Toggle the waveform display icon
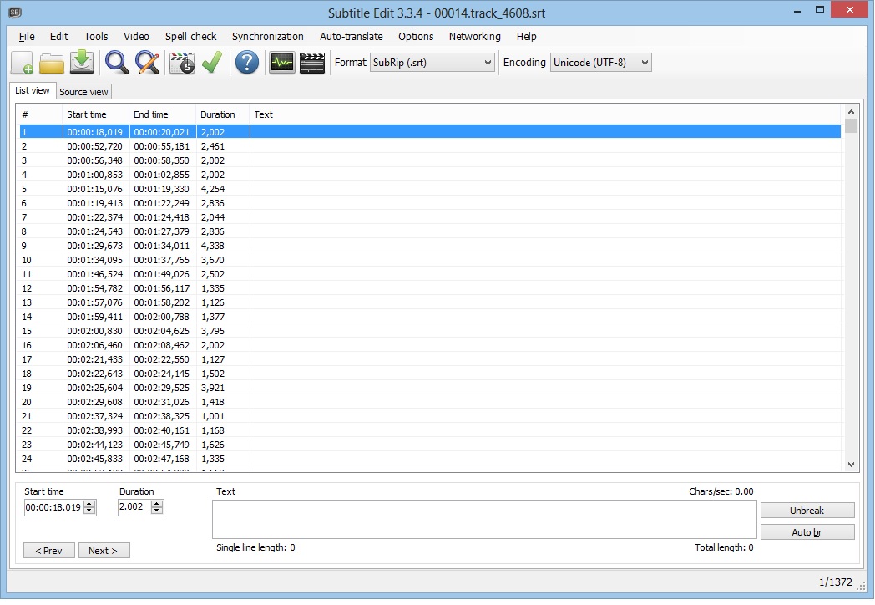This screenshot has height=605, width=875. (x=282, y=64)
